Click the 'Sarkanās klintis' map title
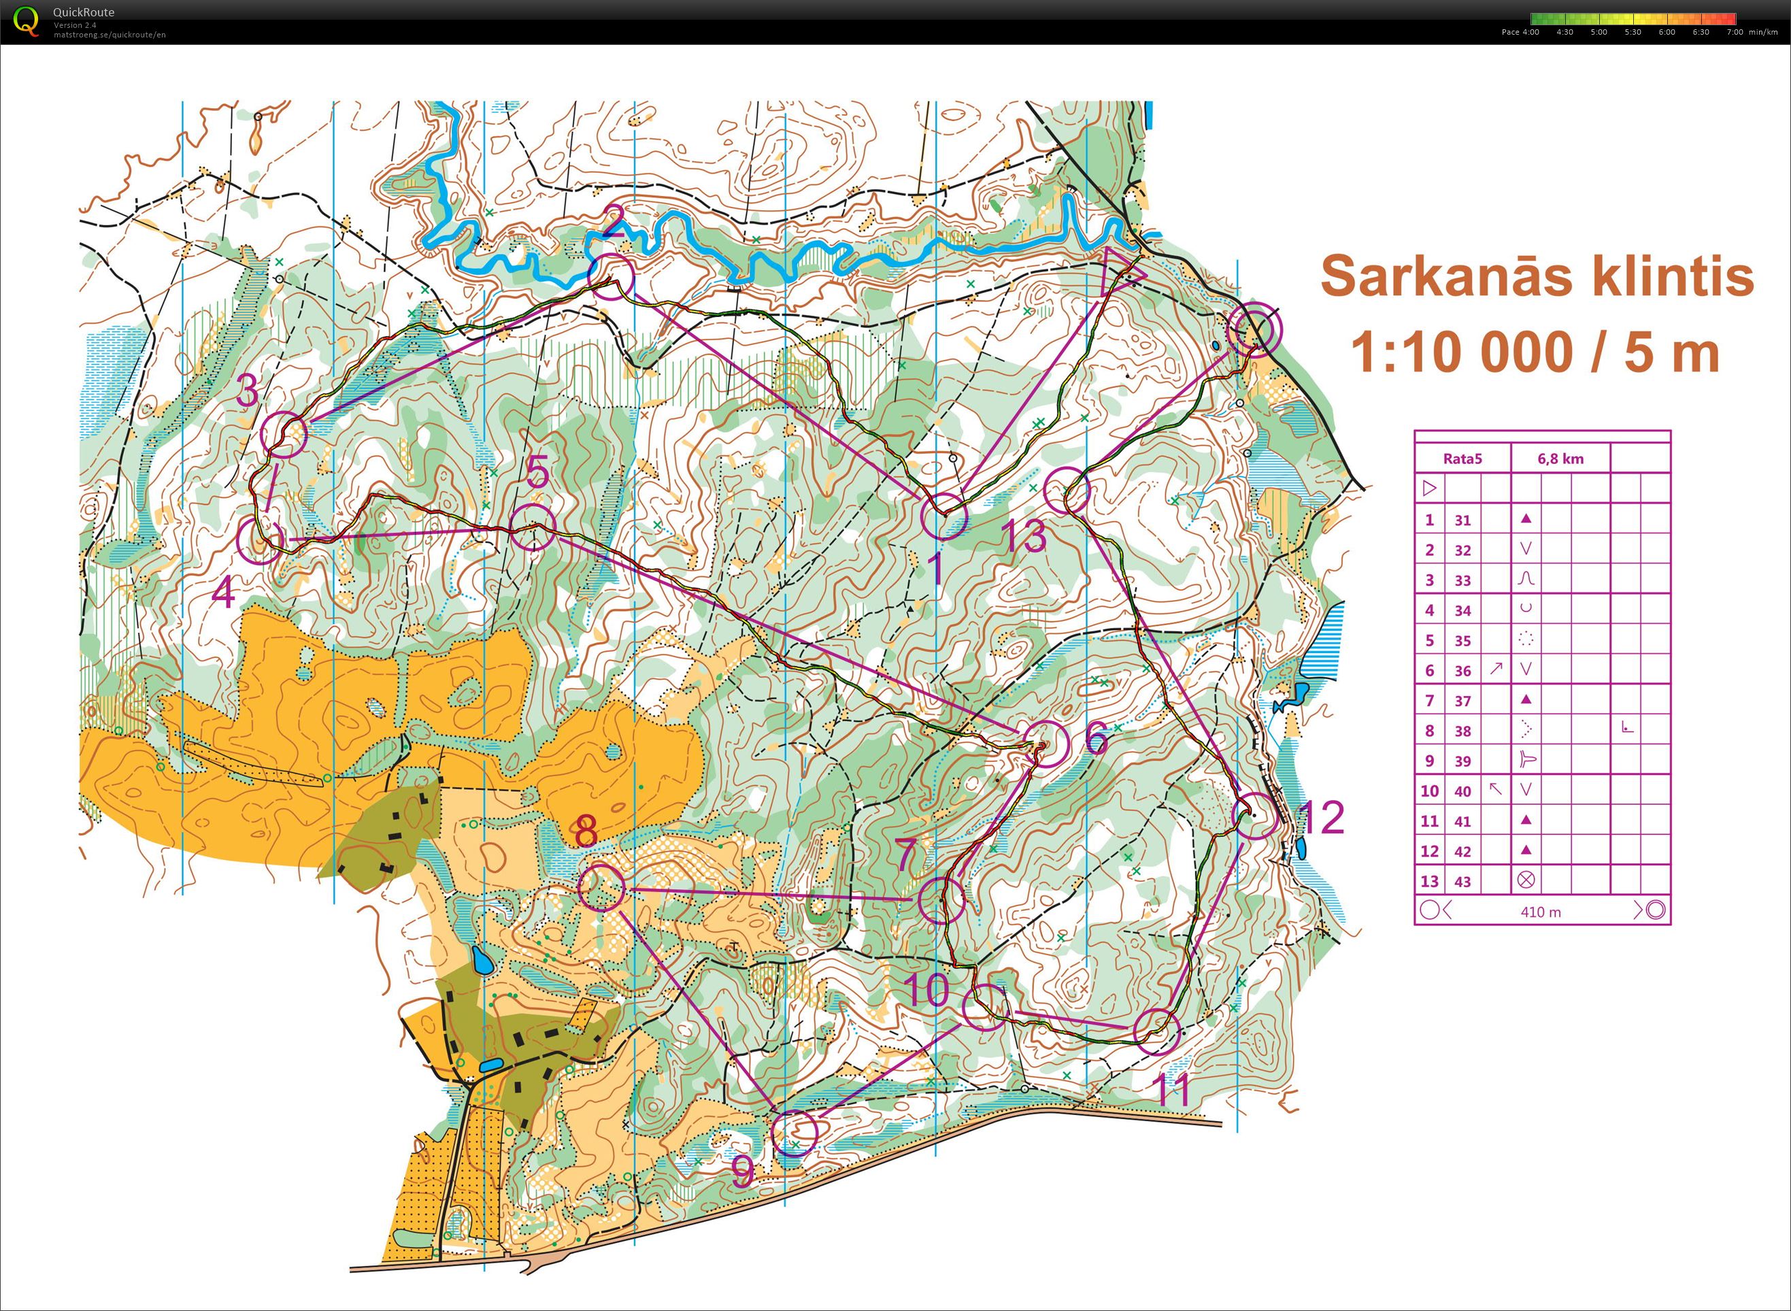 tap(1537, 276)
